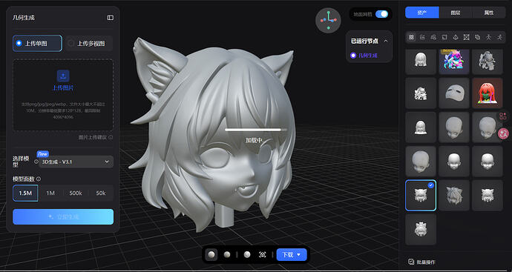The height and width of the screenshot is (272, 512).
Task: Open the 图片上传建议 suggestions link
Action: [93, 137]
